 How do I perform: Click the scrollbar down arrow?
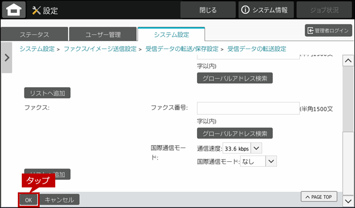click(x=348, y=201)
